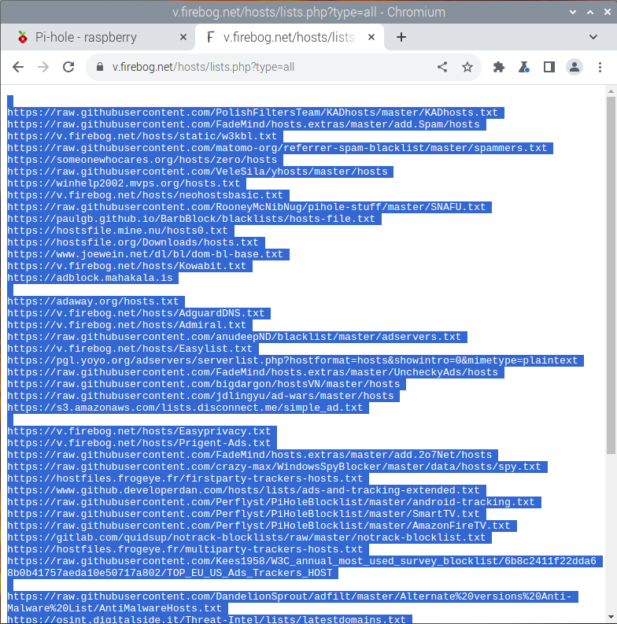Open Chrome Labs flask icon
This screenshot has width=617, height=624.
524,67
